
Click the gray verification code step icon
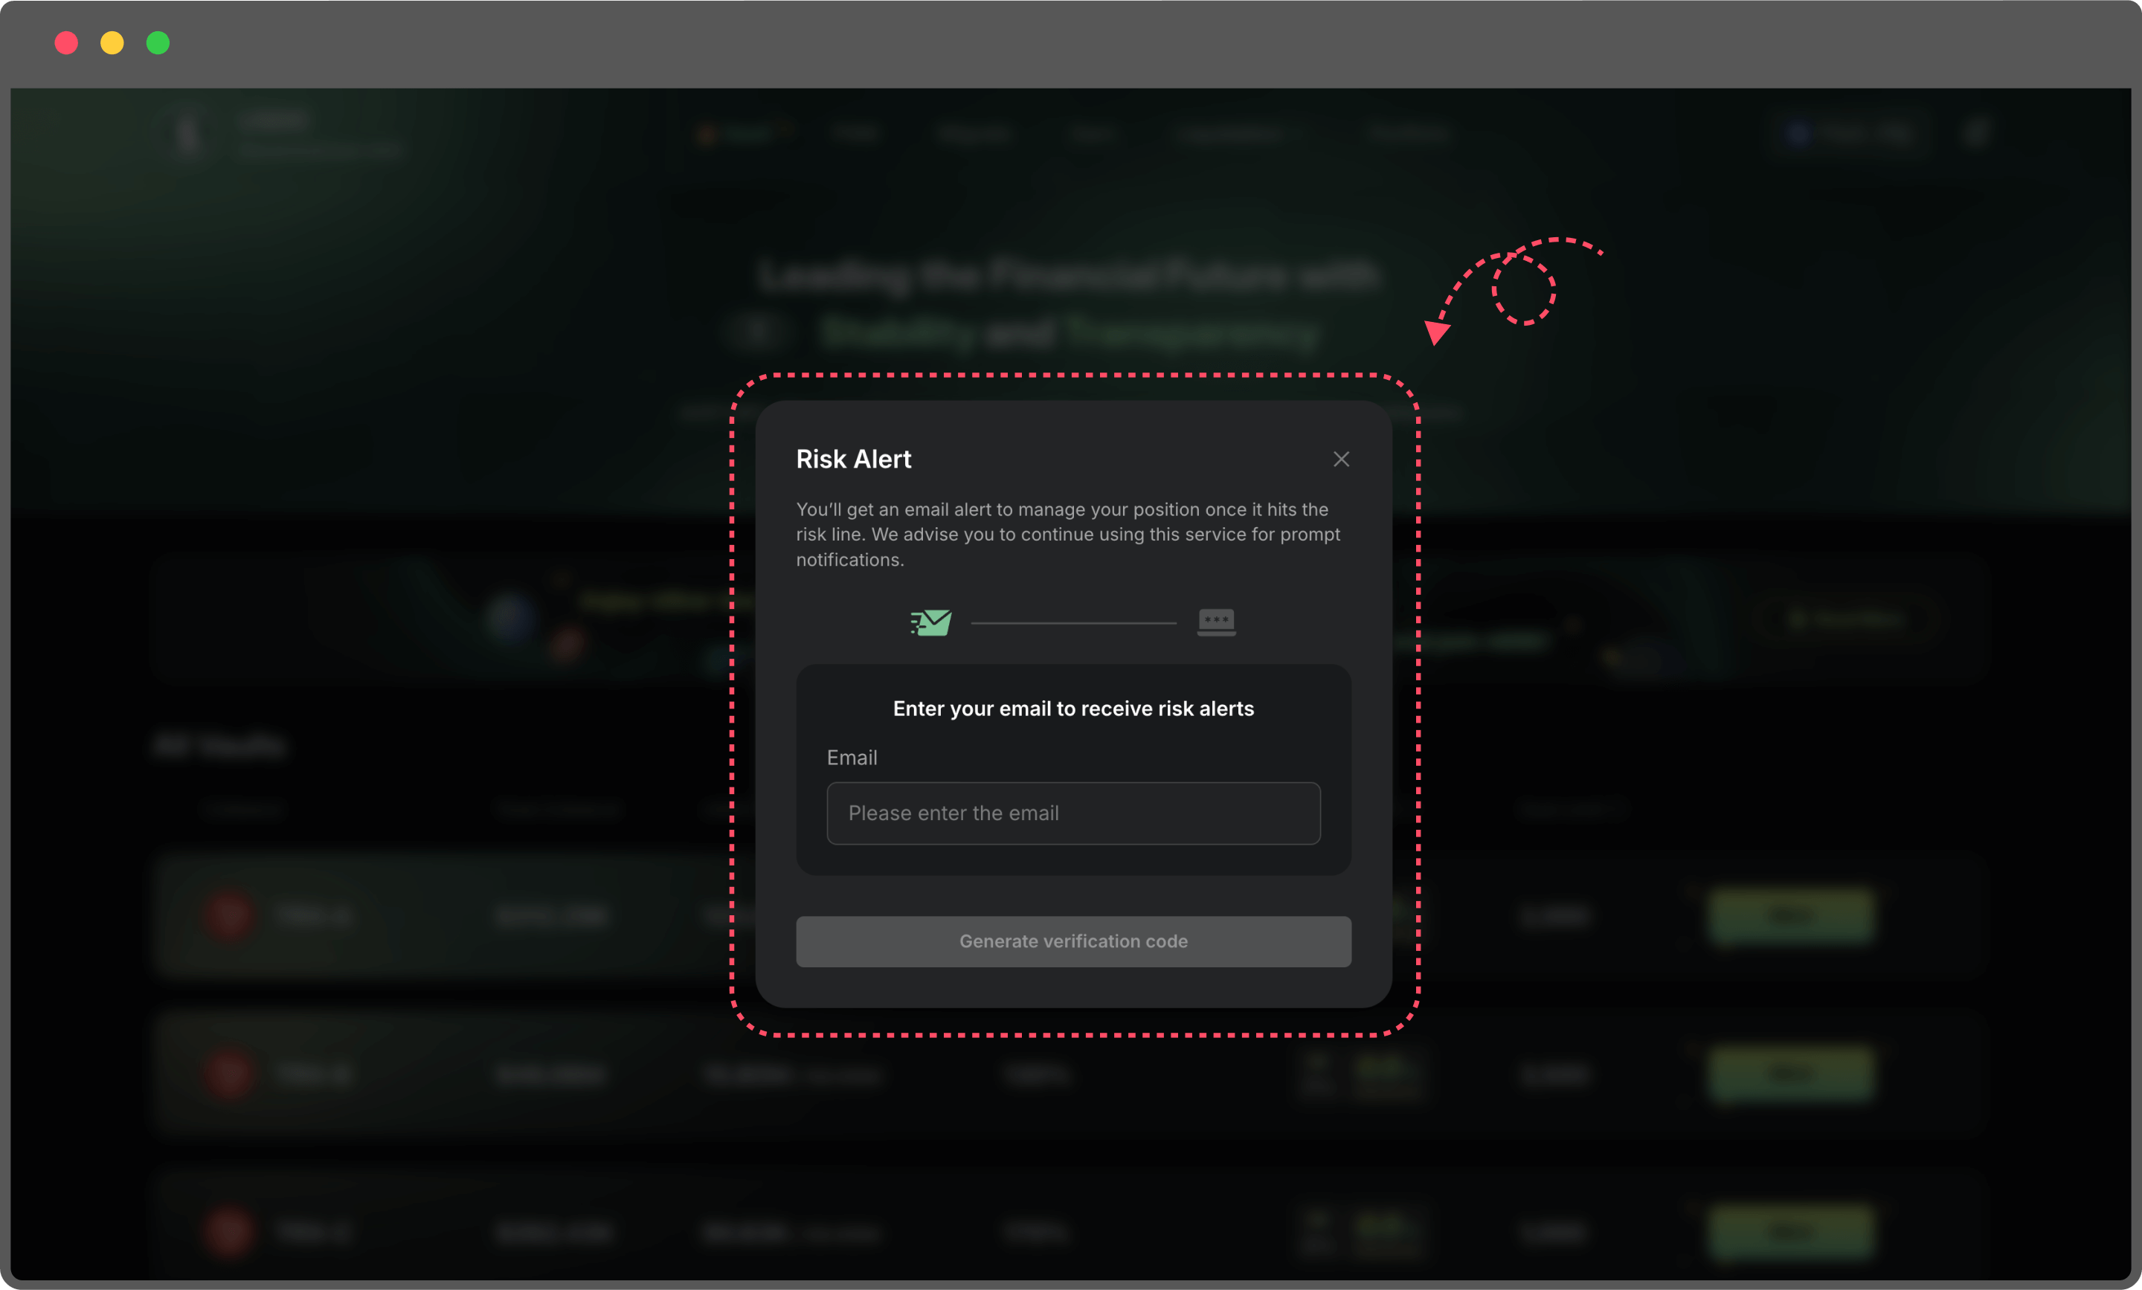[x=1216, y=622]
